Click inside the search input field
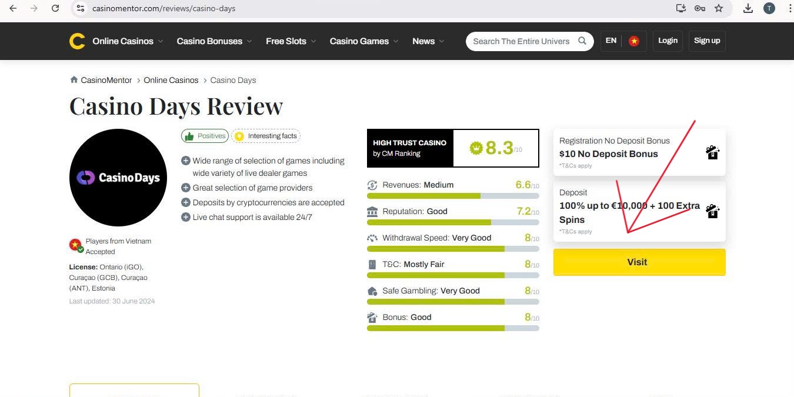Viewport: 794px width, 397px height. pos(521,41)
